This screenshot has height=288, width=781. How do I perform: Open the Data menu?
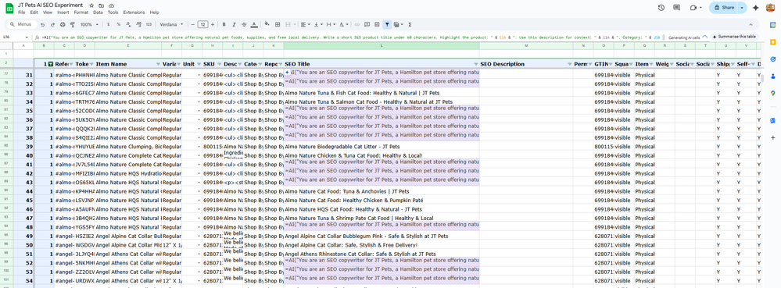tap(99, 12)
